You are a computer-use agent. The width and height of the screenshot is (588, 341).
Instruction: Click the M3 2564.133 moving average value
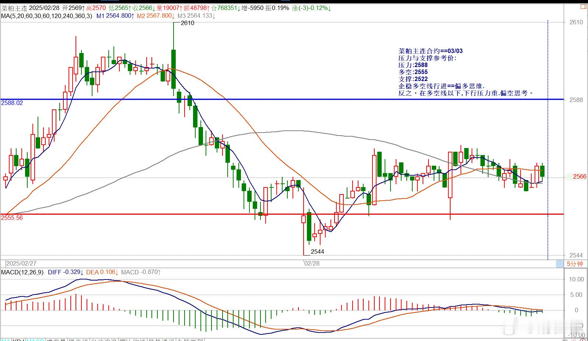(x=196, y=16)
